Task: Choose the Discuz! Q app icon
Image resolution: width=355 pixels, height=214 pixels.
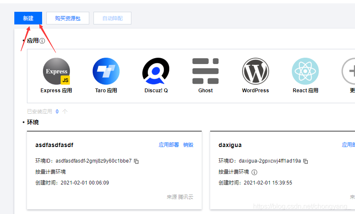Action: click(156, 71)
